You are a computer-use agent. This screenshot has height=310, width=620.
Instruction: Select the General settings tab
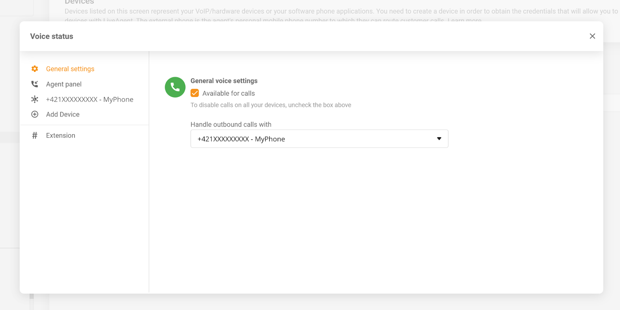[70, 69]
